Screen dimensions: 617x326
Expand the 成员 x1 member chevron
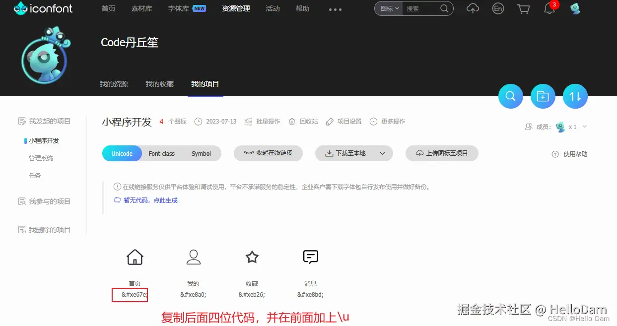(584, 127)
